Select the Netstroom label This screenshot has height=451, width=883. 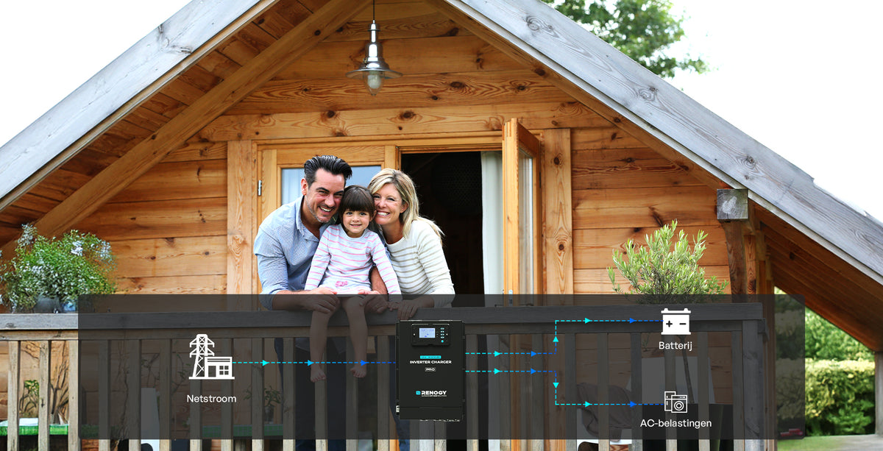(x=211, y=399)
